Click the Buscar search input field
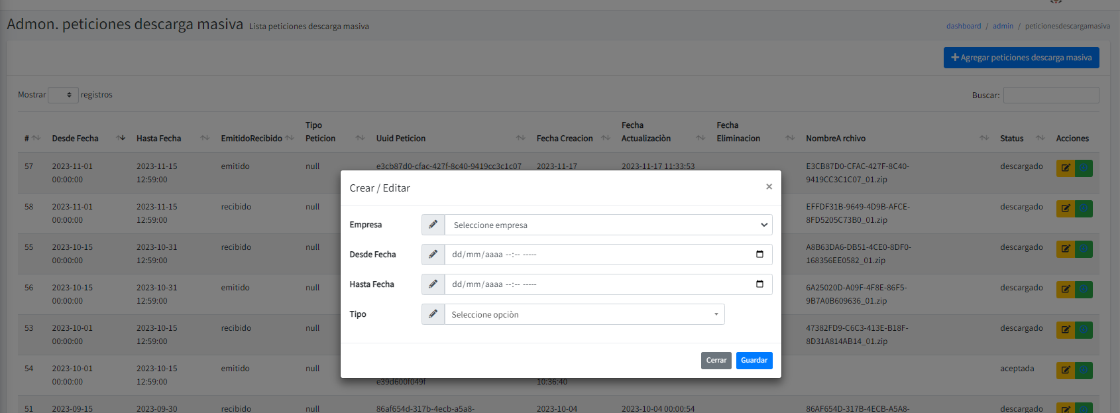The height and width of the screenshot is (413, 1120). tap(1050, 95)
